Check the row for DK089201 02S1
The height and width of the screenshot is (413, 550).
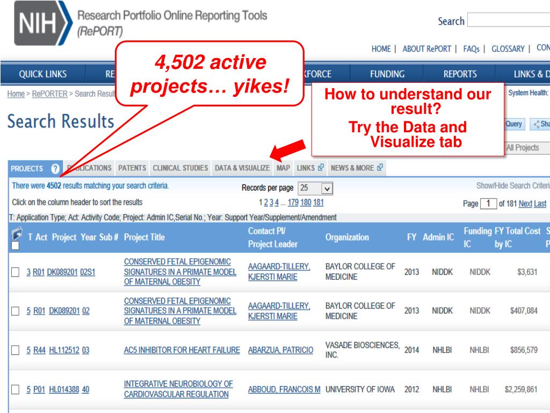pyautogui.click(x=15, y=272)
